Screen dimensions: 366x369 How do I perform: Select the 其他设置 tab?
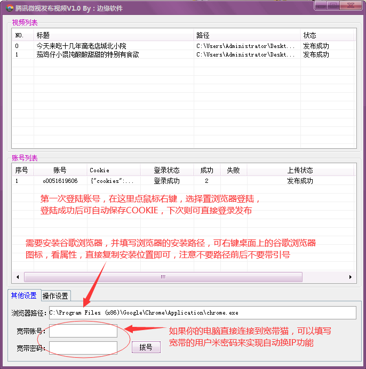pyautogui.click(x=24, y=295)
